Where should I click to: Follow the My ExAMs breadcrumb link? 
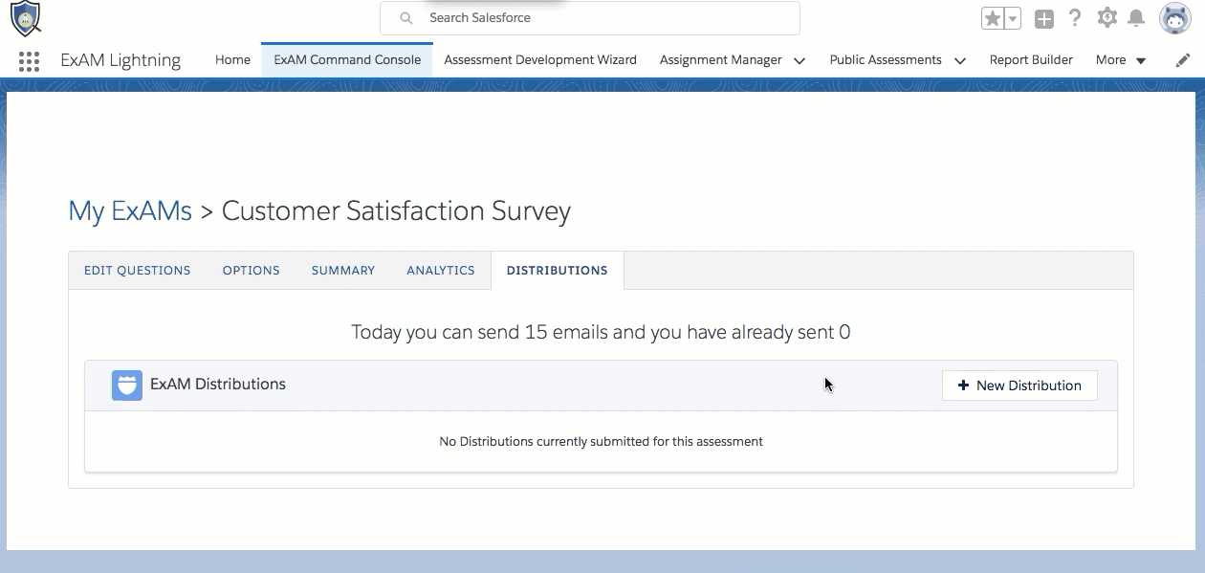pyautogui.click(x=130, y=210)
